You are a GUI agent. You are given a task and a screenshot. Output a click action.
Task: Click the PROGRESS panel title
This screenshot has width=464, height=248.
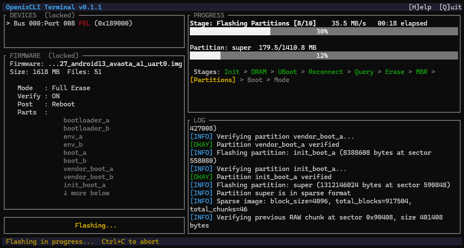(x=209, y=15)
